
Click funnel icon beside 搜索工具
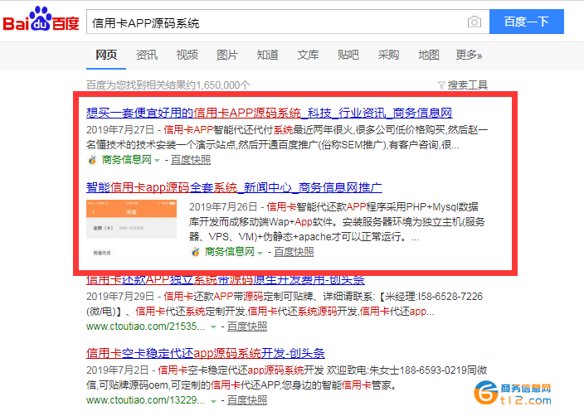(x=441, y=85)
